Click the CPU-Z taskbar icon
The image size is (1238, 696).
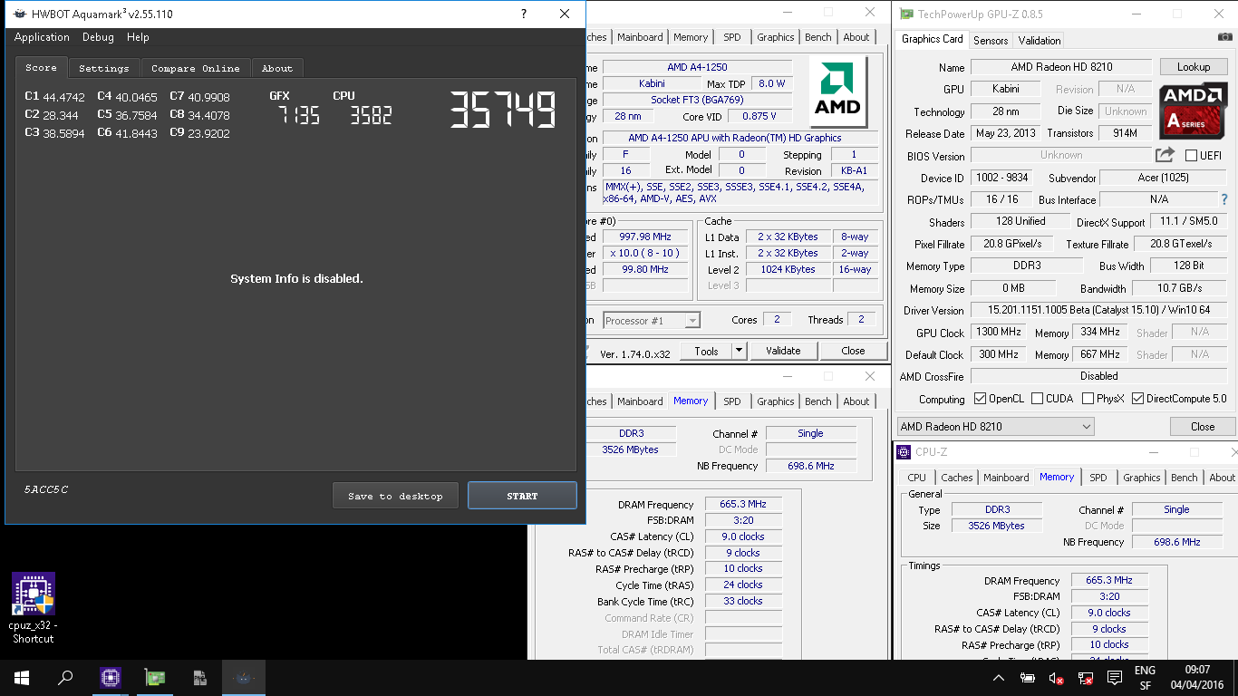110,678
